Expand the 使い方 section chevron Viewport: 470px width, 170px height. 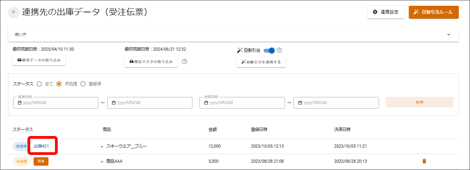tap(449, 35)
